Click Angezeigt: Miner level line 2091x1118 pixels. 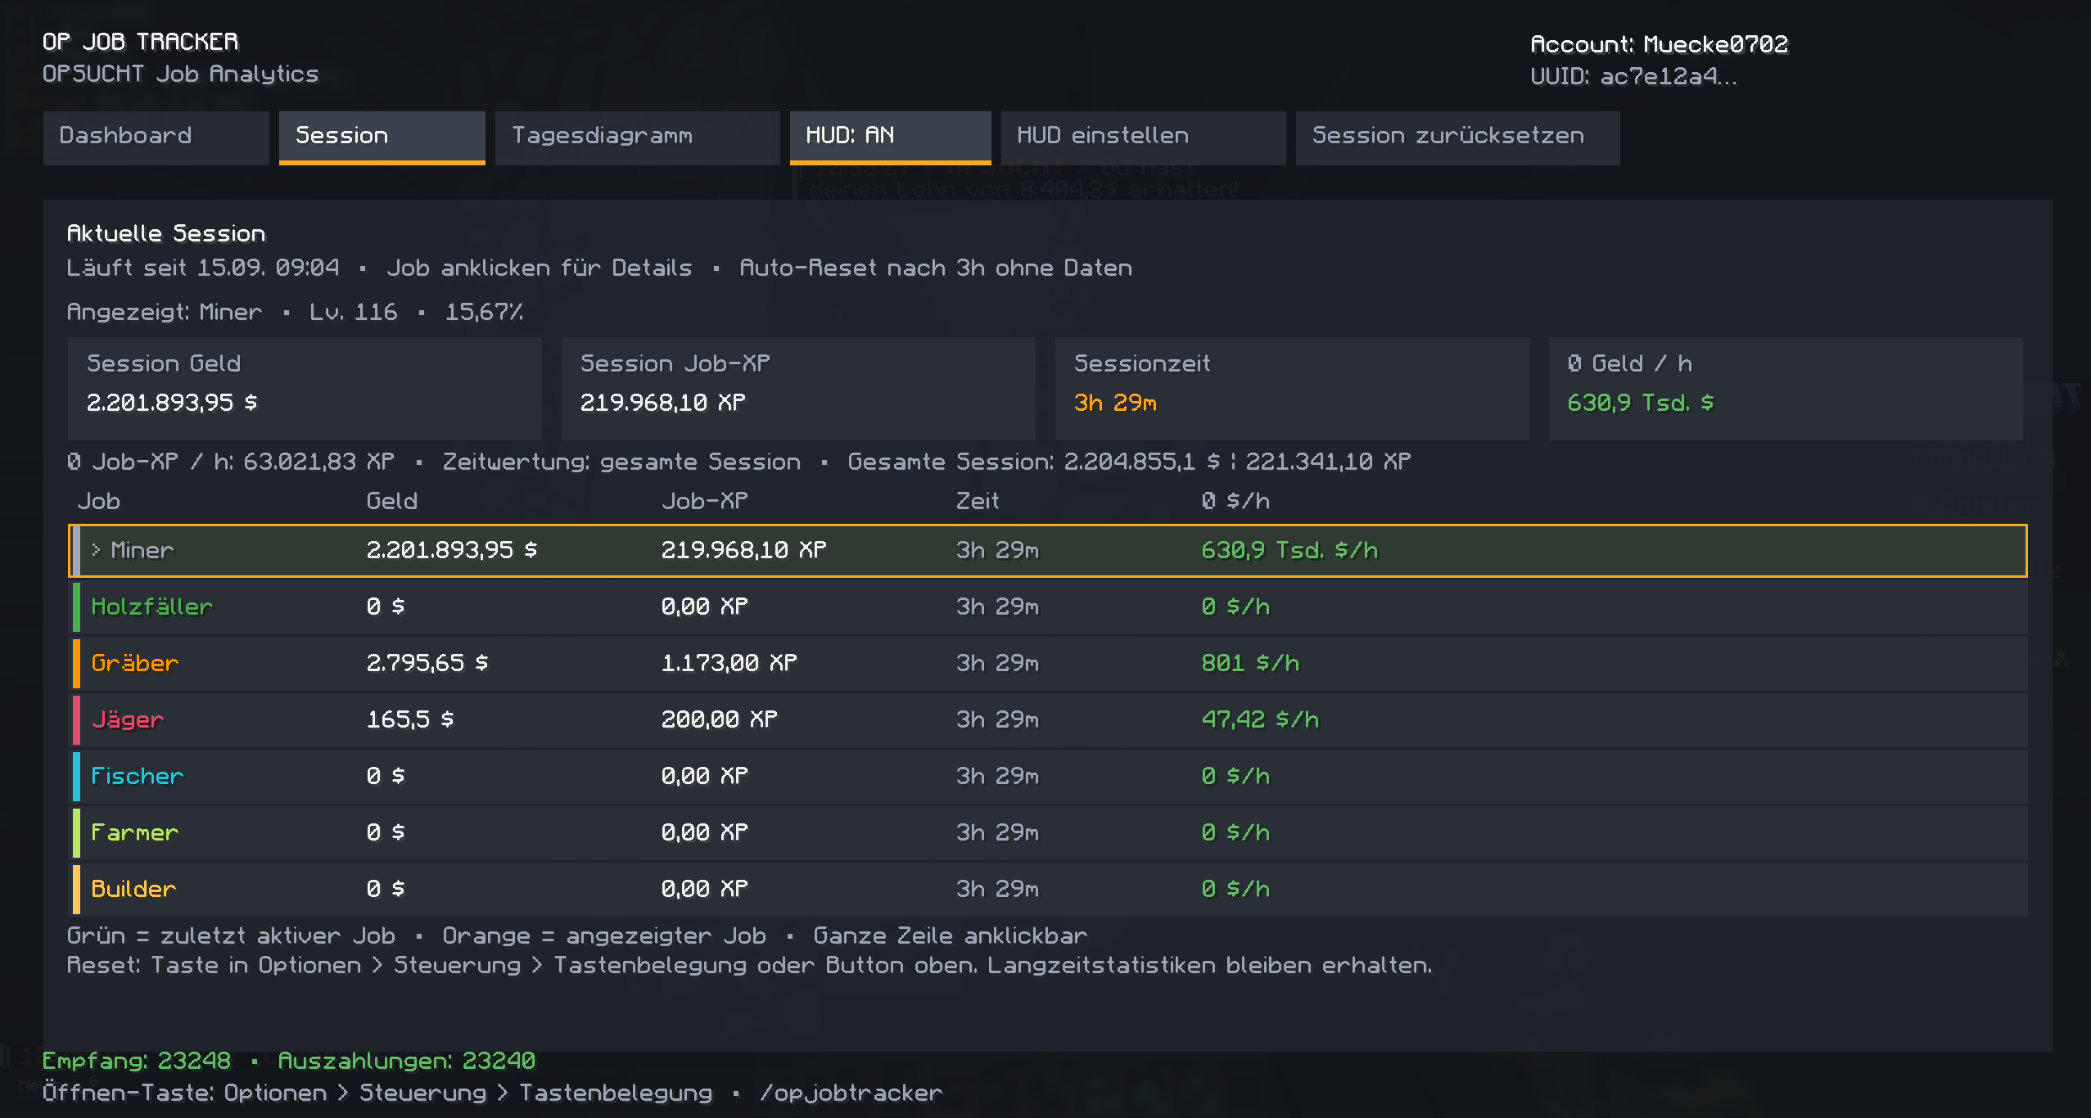click(x=295, y=312)
